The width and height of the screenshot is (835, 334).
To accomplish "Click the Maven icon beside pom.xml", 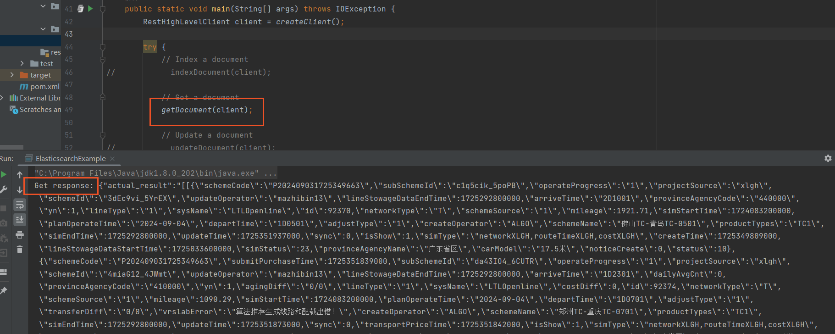I will click(24, 87).
